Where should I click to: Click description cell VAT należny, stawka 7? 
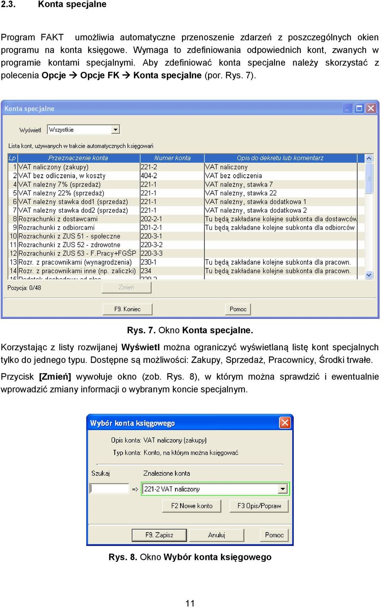(281, 185)
